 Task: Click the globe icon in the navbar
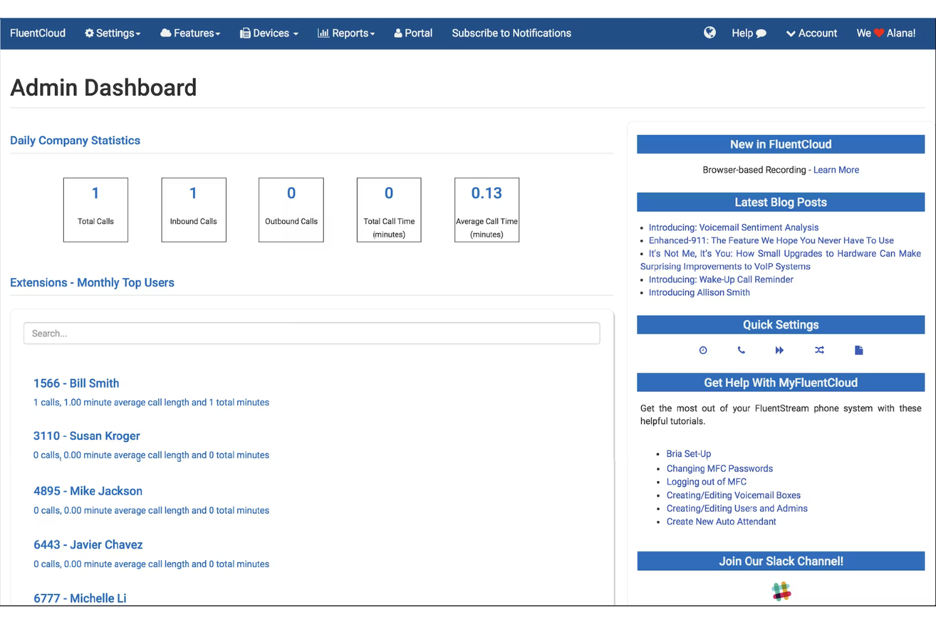click(710, 32)
